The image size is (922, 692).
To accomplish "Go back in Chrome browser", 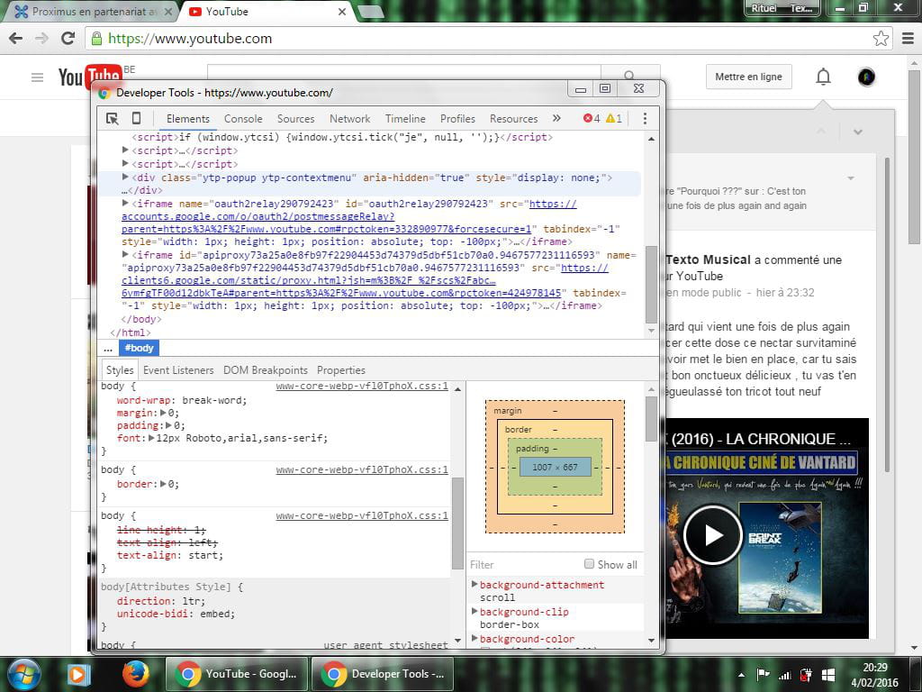I will click(x=16, y=39).
